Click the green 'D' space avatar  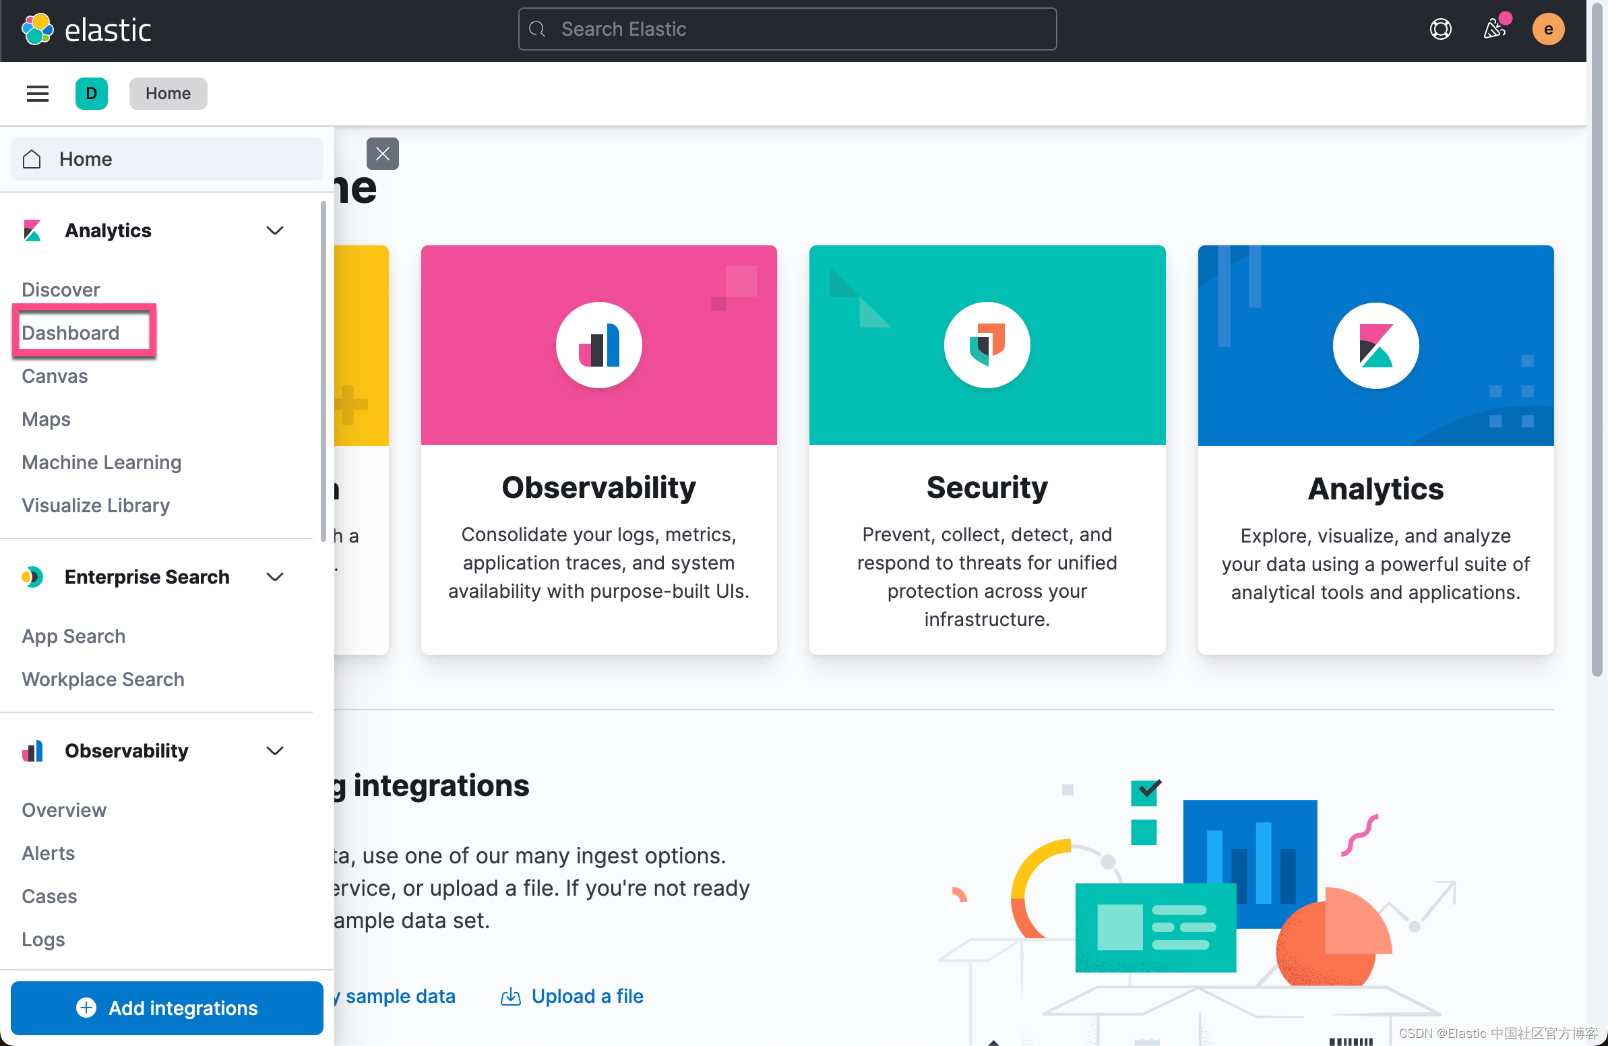91,93
